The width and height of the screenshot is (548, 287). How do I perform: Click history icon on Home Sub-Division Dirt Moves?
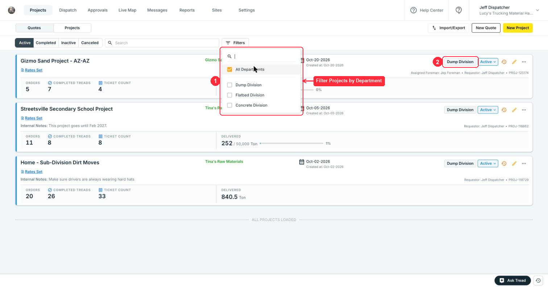click(x=504, y=163)
